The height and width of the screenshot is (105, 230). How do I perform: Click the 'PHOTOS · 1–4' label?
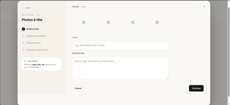coord(79,7)
